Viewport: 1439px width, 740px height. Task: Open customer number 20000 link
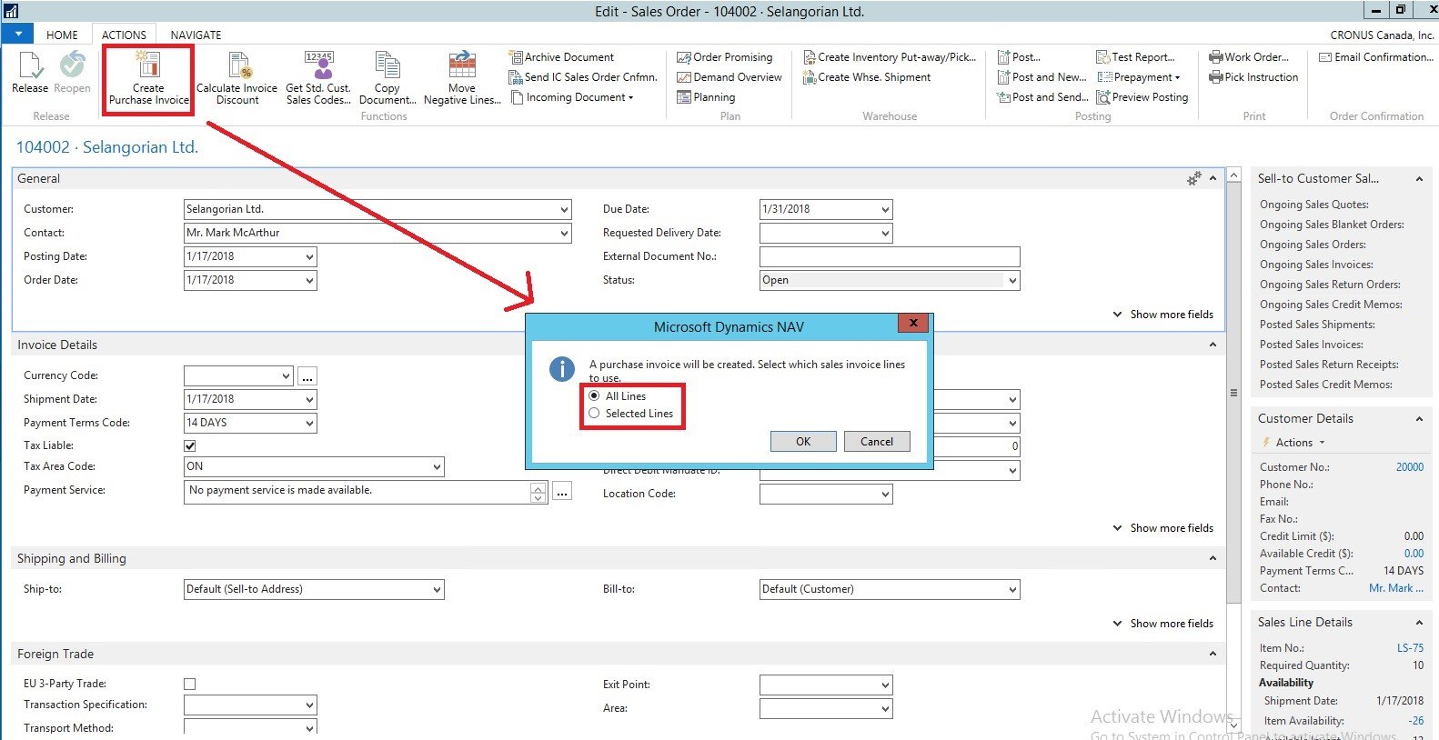tap(1409, 467)
